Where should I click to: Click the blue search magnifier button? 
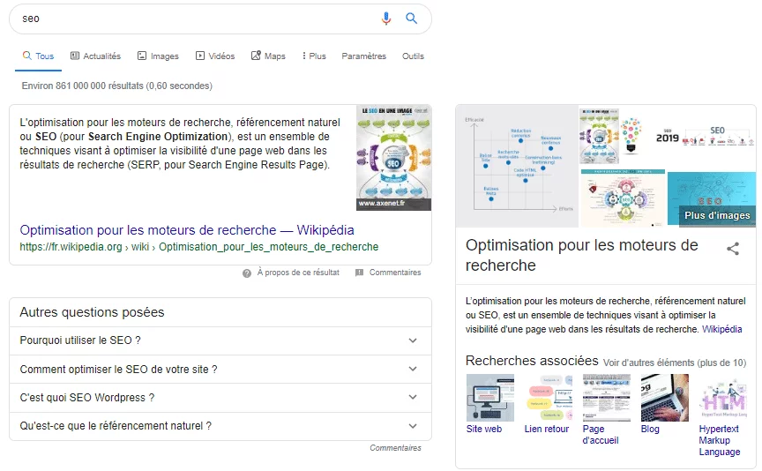[412, 19]
